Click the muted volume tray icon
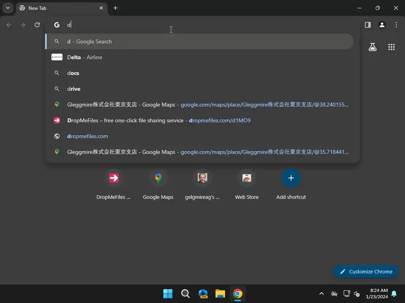Viewport: 405px width, 303px height. pos(357,294)
